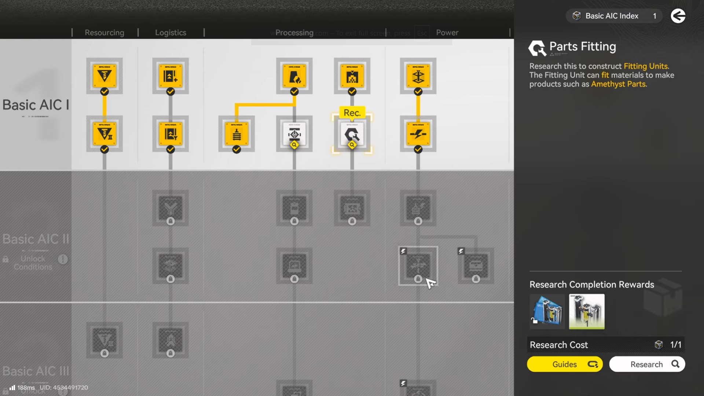Open the Logistics tab
The height and width of the screenshot is (396, 704).
click(x=170, y=33)
